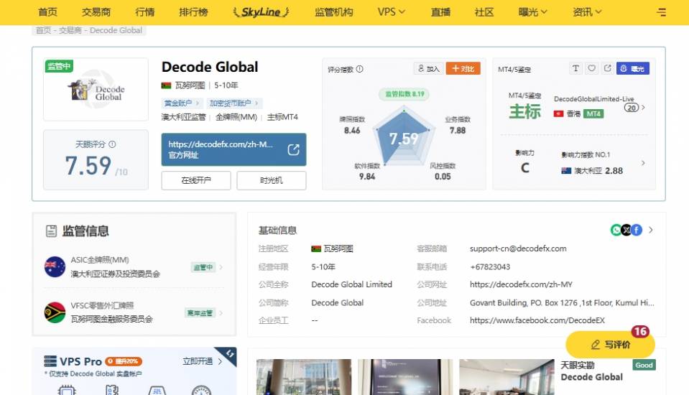Click the company address Govant Building text
Viewport: 689px width, 395px height.
pyautogui.click(x=562, y=303)
